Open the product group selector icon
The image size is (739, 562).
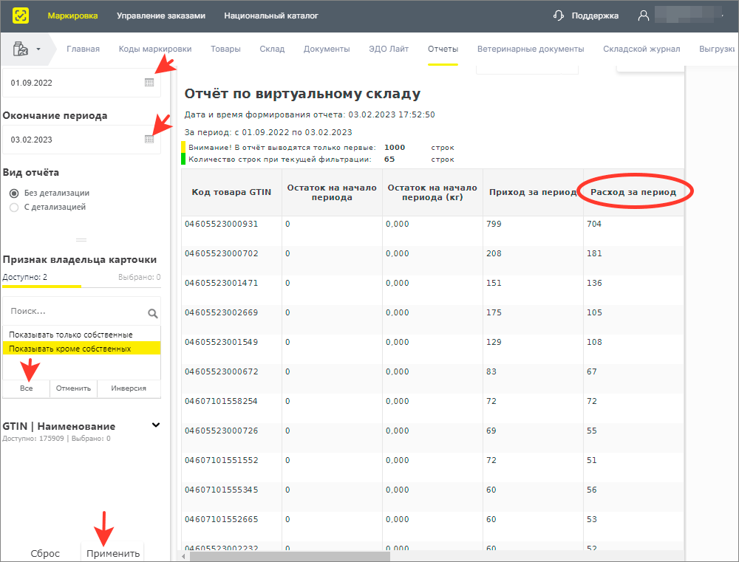pos(20,49)
